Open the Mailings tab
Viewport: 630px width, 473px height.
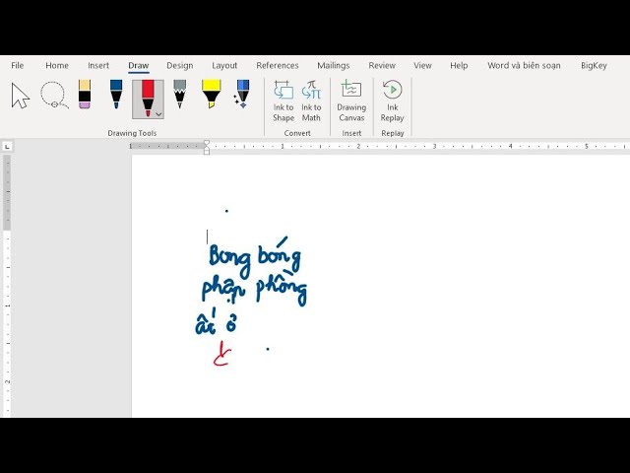pos(334,66)
